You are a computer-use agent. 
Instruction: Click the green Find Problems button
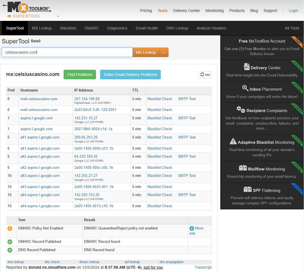pos(80,75)
